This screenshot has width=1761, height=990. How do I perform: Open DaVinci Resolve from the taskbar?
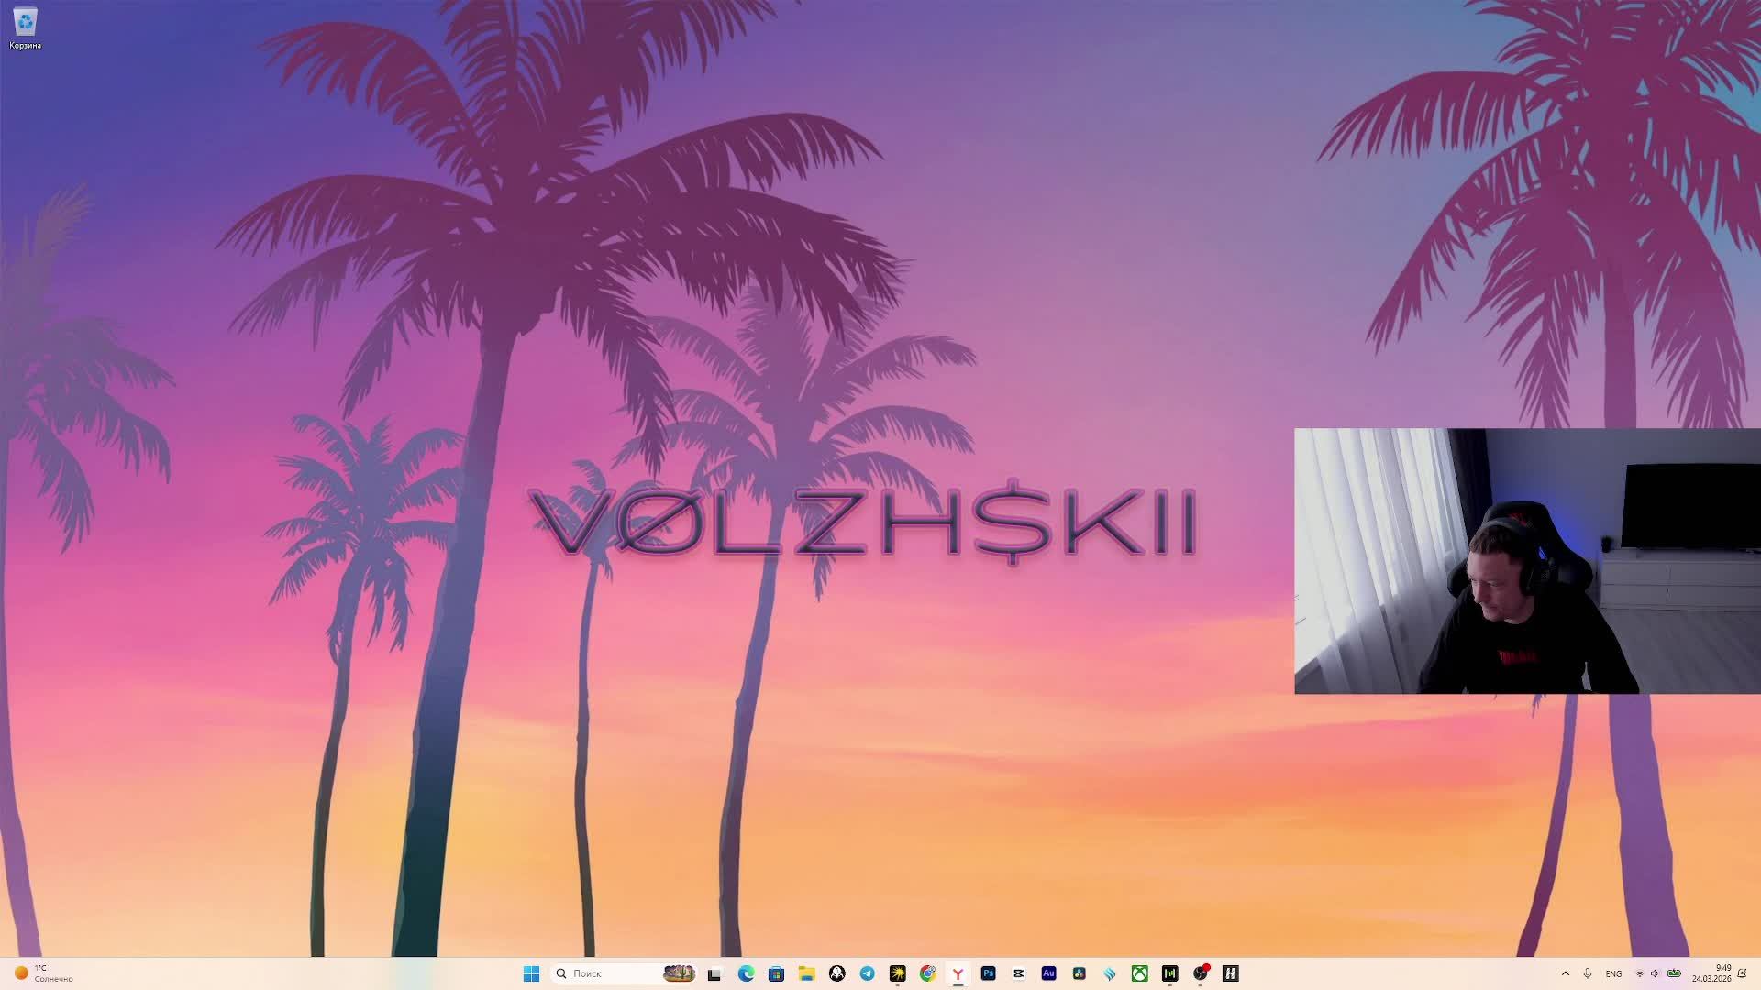[1079, 973]
